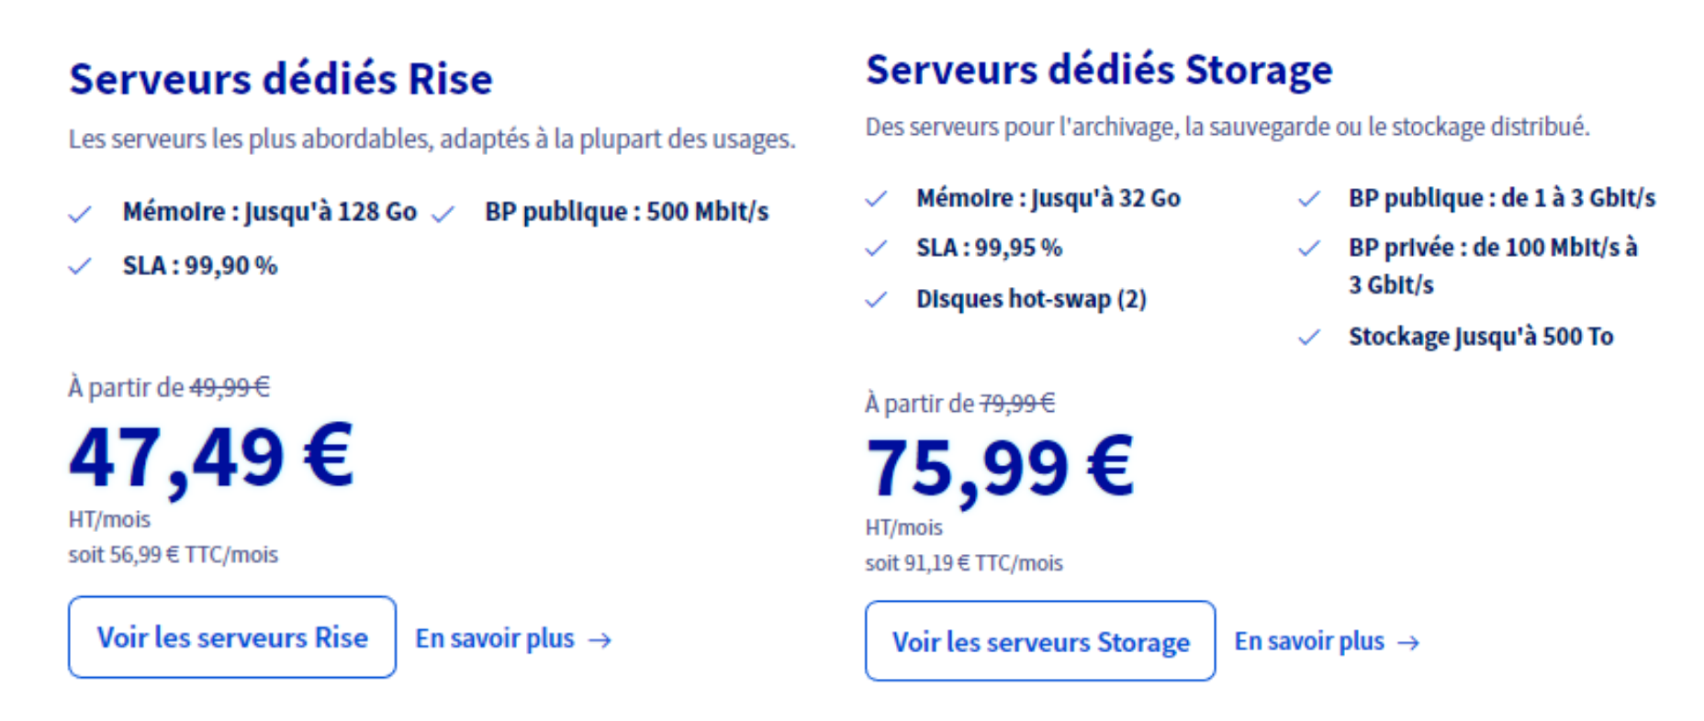Click the checkmark next to BP publique 500 Mbit/s
This screenshot has width=1704, height=721.
click(443, 215)
